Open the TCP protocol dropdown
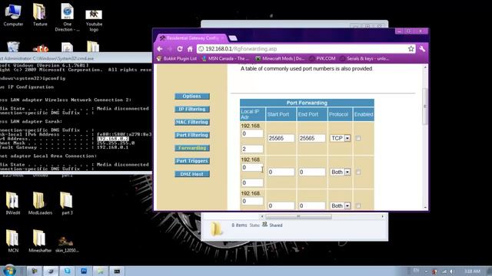Viewport: 492px width, 276px height. pos(340,138)
